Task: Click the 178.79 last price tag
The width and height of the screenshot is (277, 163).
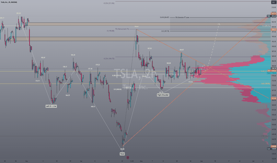Action: tap(274, 68)
